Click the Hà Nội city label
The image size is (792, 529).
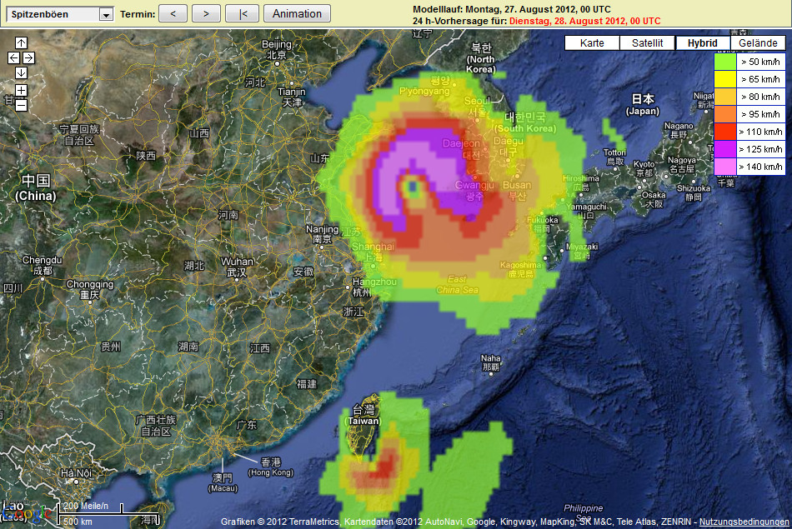[x=76, y=473]
